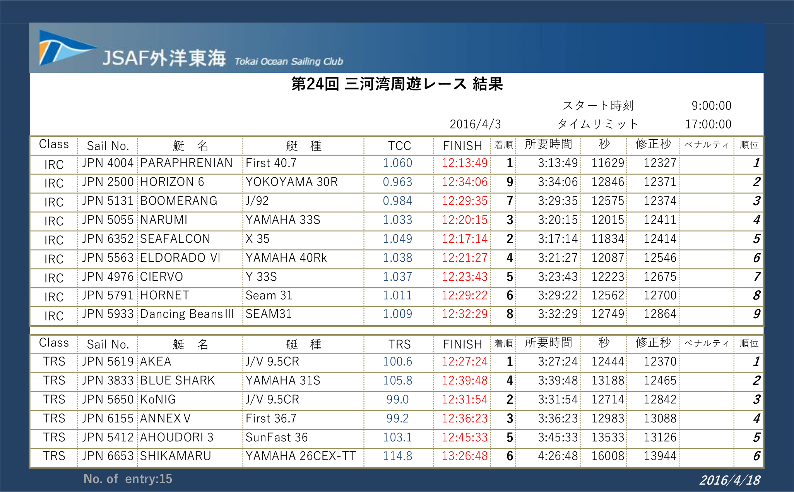Screen dimensions: 794x492
Task: Select the boat name HORIZON 6
Action: [172, 182]
